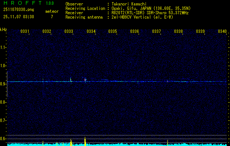Select the version number 1.0.0

coord(50,3)
